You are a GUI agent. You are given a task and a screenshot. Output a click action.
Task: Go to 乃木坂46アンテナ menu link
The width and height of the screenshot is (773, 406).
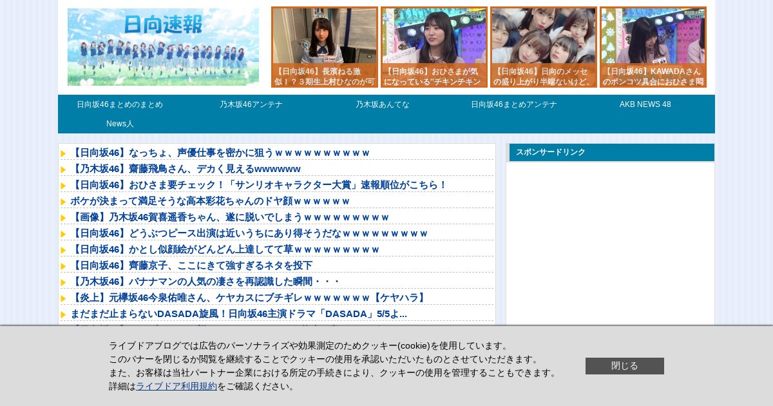pyautogui.click(x=251, y=104)
